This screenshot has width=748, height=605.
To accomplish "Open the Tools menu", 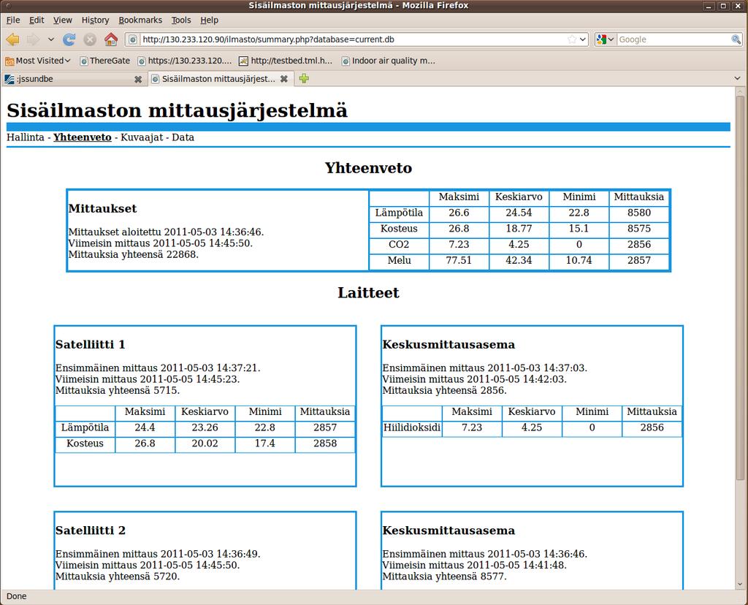I will [x=181, y=20].
